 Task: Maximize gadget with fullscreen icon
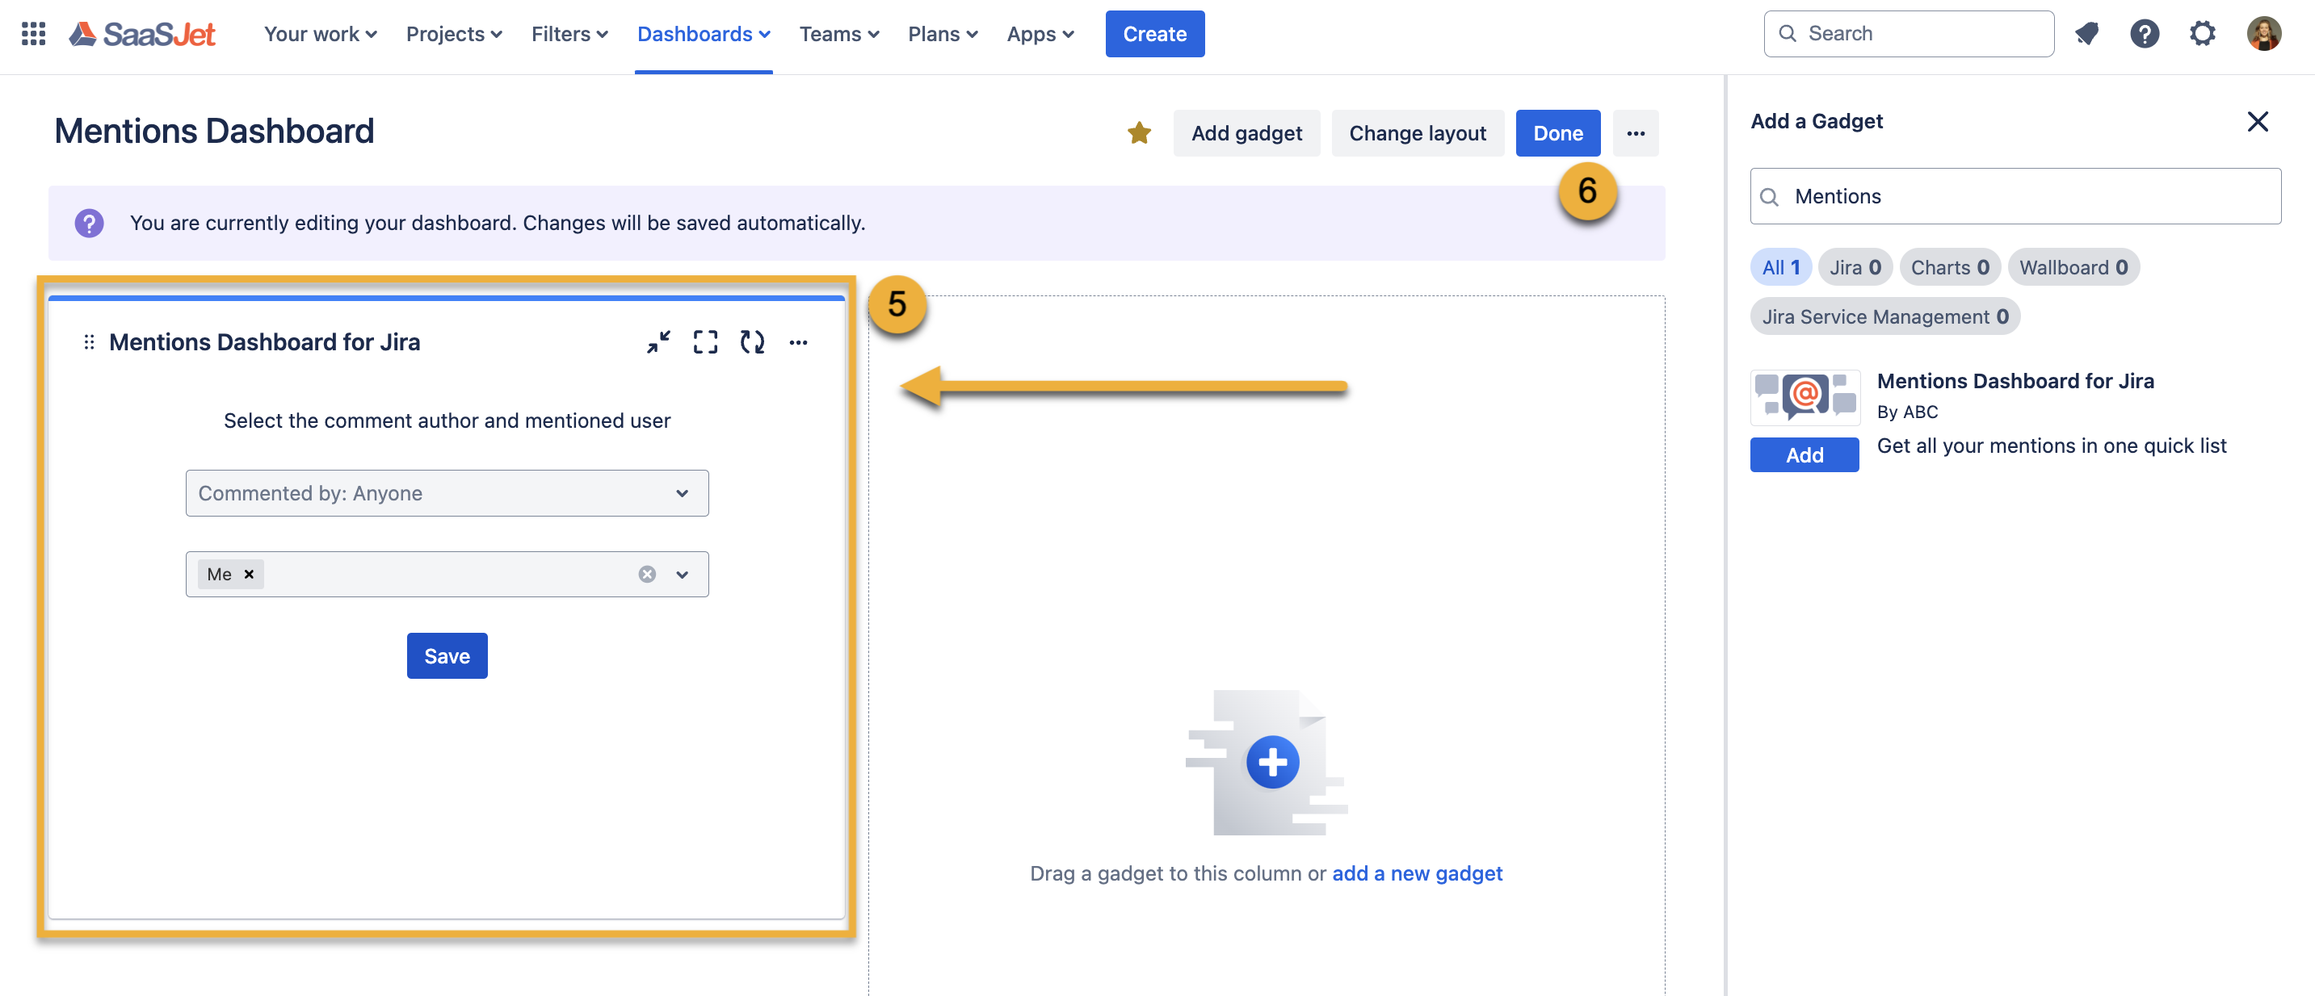coord(705,342)
